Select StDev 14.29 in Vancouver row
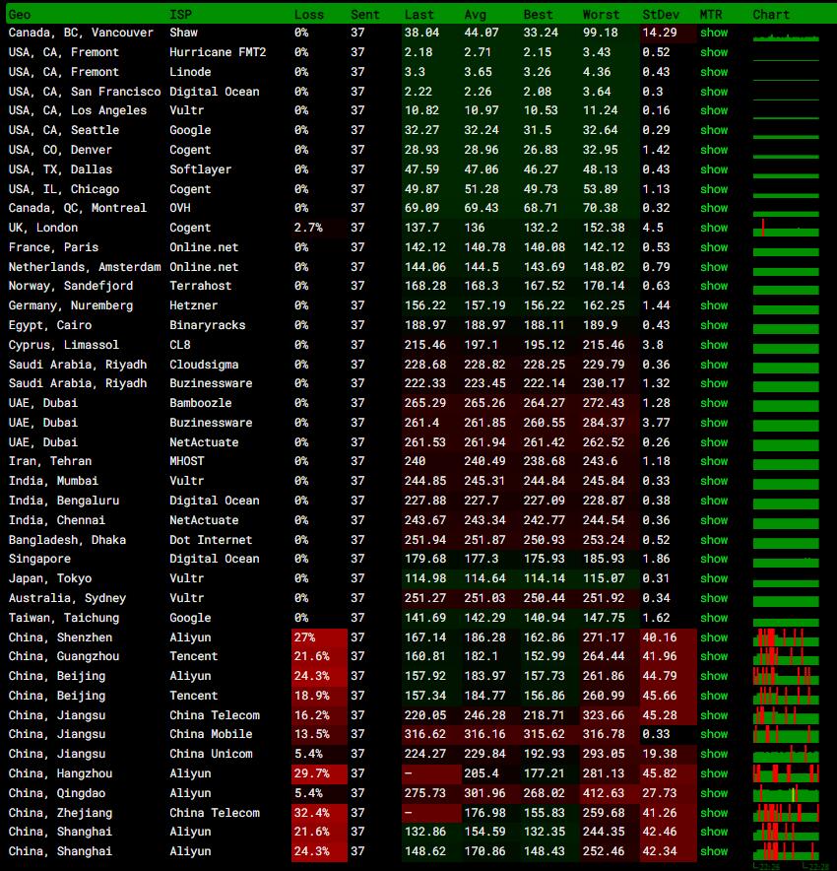 [x=660, y=33]
